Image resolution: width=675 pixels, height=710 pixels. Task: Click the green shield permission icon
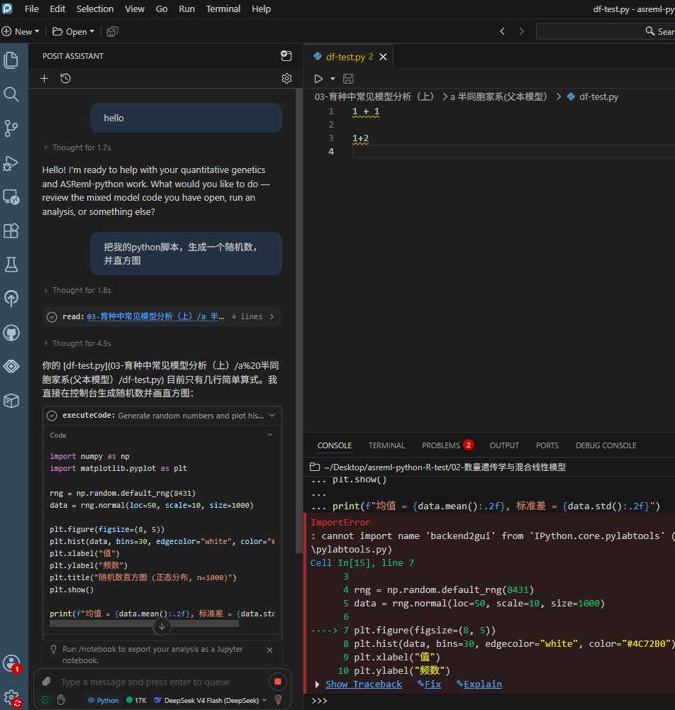point(45,700)
